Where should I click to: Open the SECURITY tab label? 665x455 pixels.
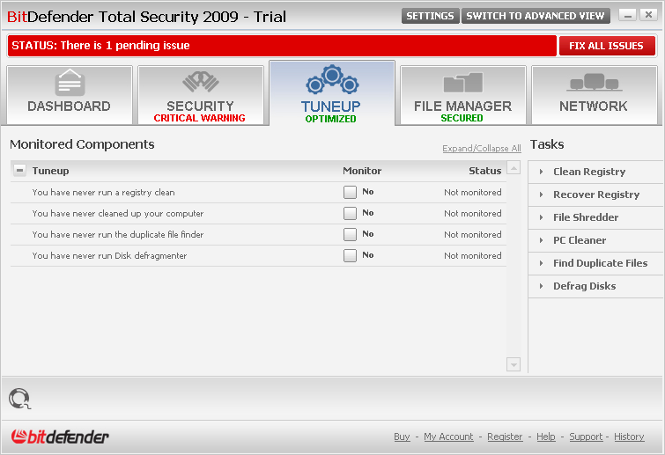click(x=200, y=106)
